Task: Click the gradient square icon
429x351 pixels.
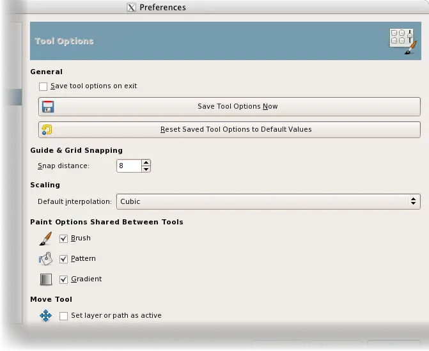Action: [45, 279]
